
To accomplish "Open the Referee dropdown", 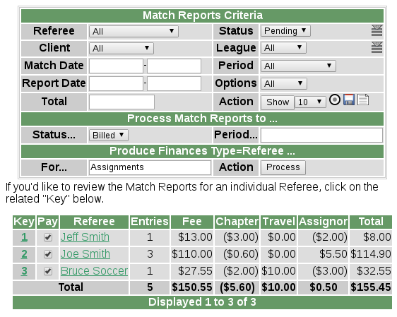I will (x=134, y=32).
